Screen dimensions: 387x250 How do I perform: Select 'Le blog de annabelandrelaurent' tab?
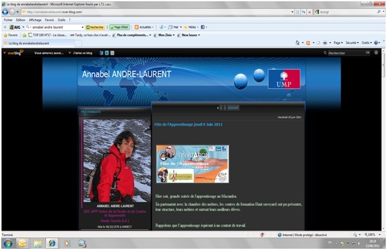click(x=38, y=43)
